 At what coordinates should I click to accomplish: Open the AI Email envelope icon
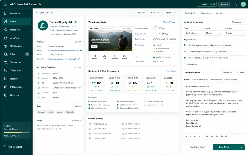coord(6,38)
